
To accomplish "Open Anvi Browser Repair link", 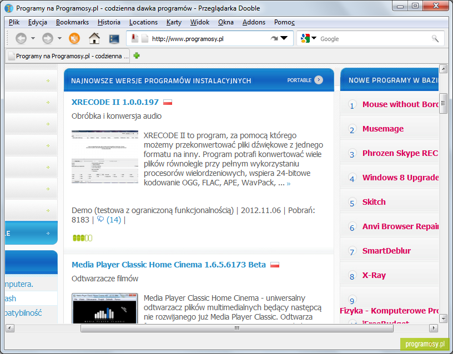I will pos(400,226).
